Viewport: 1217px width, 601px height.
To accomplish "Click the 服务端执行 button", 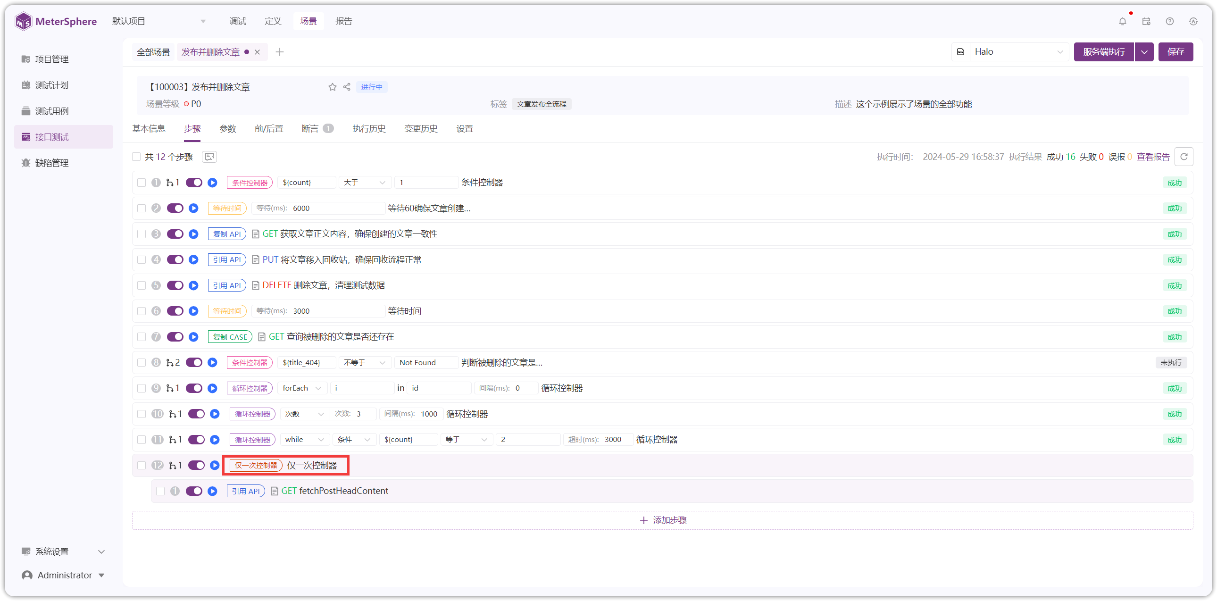I will tap(1104, 52).
